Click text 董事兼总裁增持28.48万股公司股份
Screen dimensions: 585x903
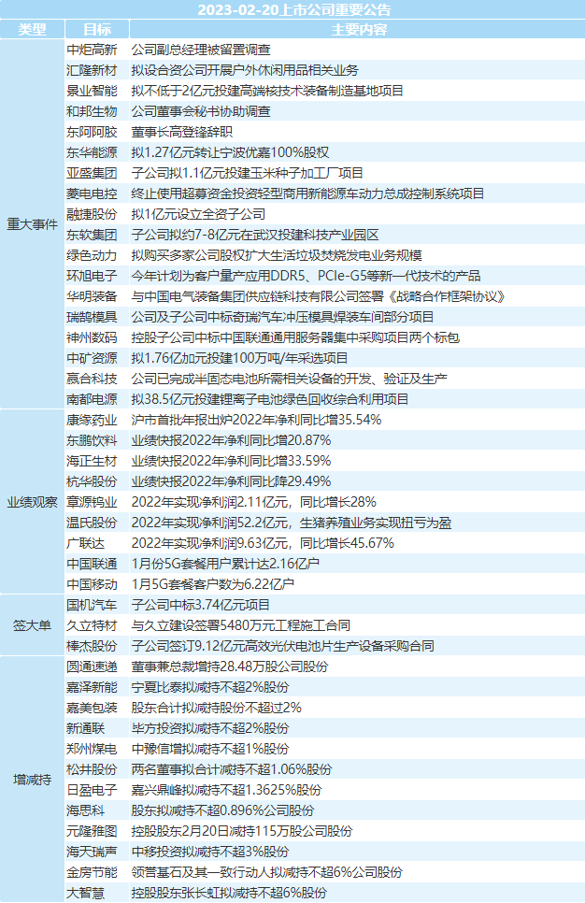(230, 666)
